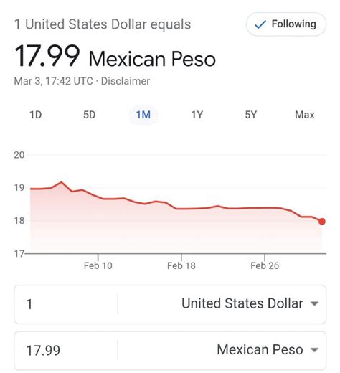Click the checkmark icon in Following button
Image resolution: width=340 pixels, height=373 pixels.
(260, 24)
